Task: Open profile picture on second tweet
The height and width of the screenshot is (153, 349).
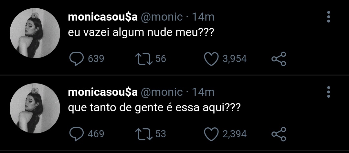Action: (x=35, y=108)
